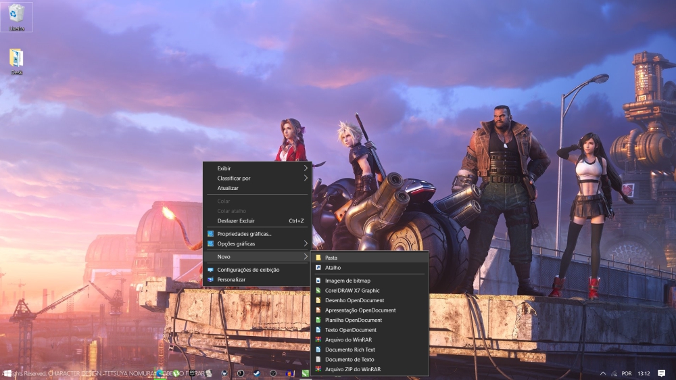Viewport: 676px width, 380px height.
Task: Show hidden system tray icons
Action: pos(603,373)
